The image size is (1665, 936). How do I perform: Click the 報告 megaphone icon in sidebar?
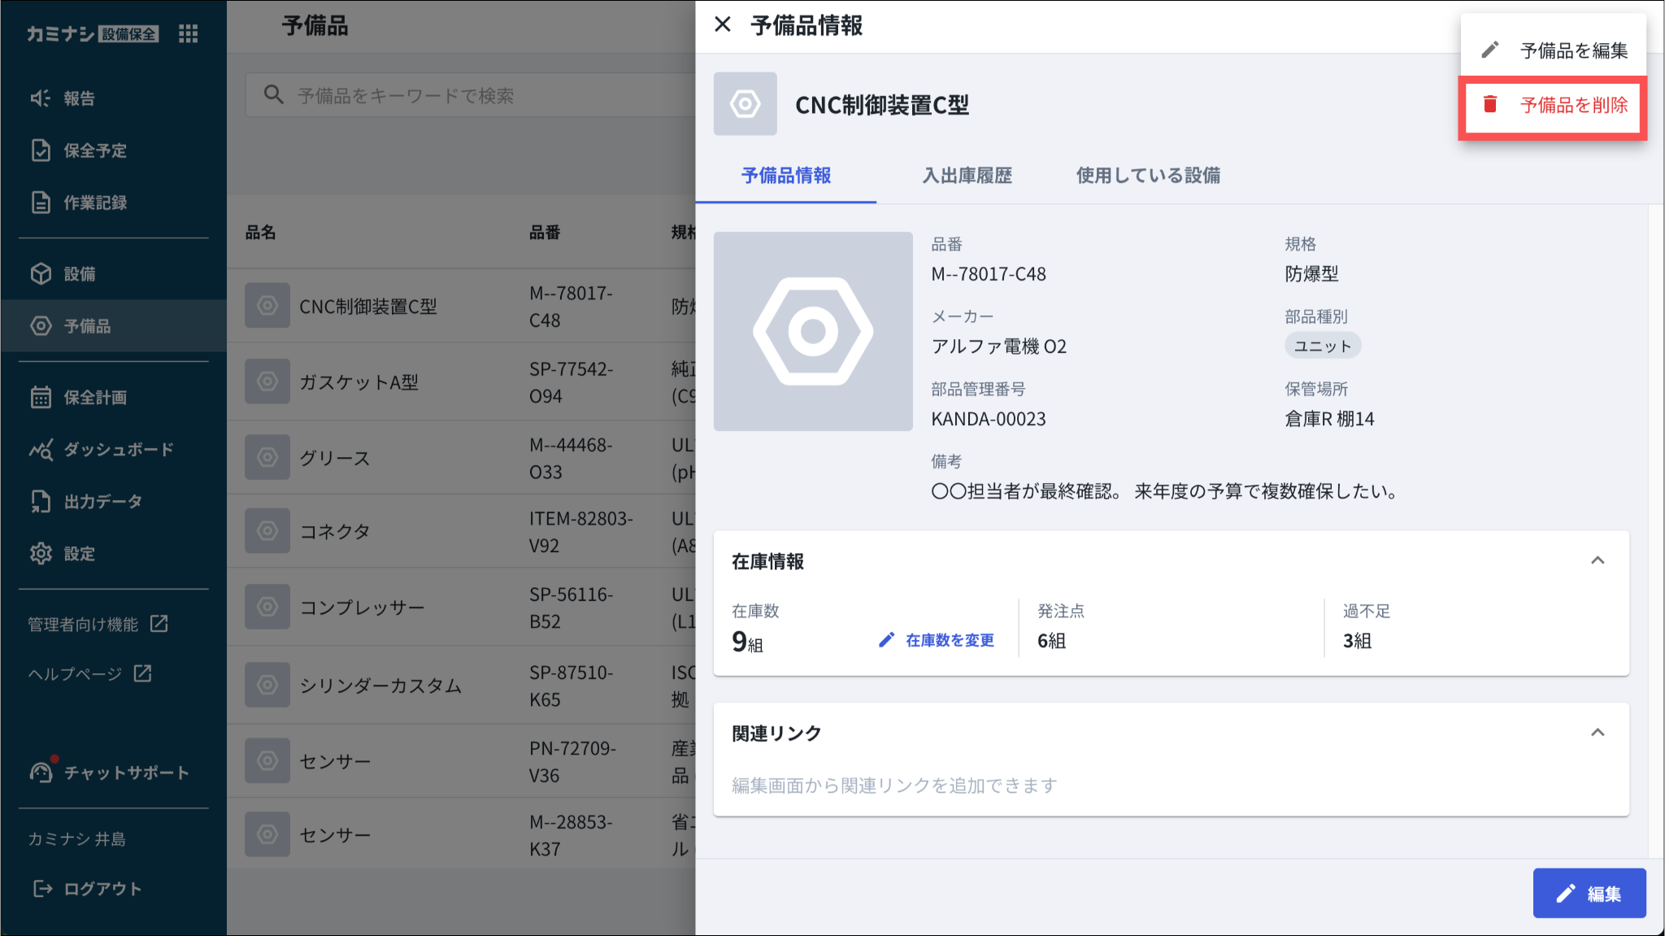[41, 98]
